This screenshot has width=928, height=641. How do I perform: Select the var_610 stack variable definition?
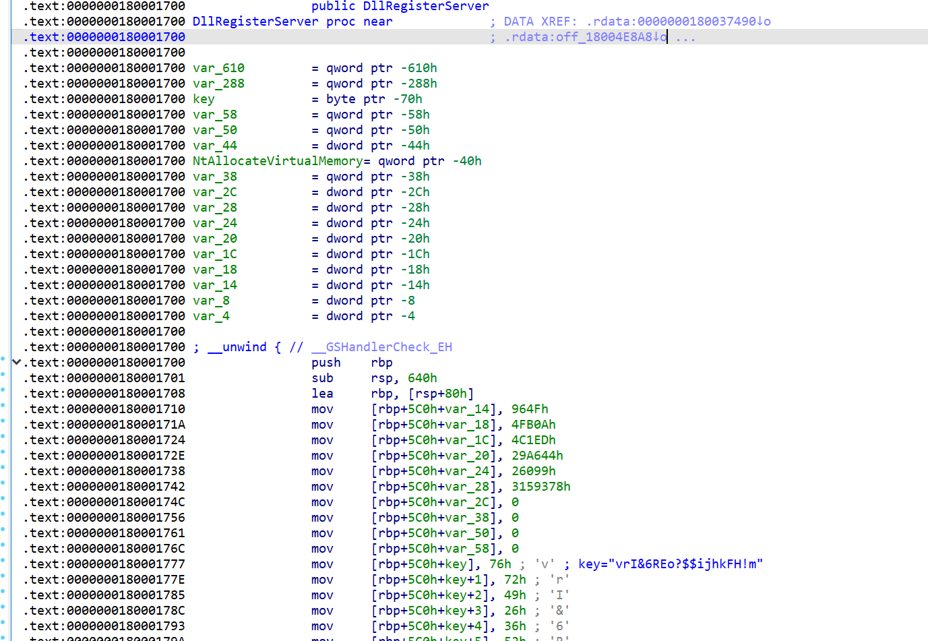[218, 67]
